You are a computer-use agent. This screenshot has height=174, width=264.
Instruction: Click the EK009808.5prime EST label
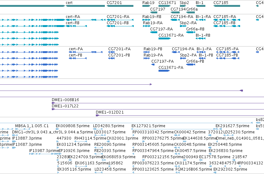pos(73,126)
